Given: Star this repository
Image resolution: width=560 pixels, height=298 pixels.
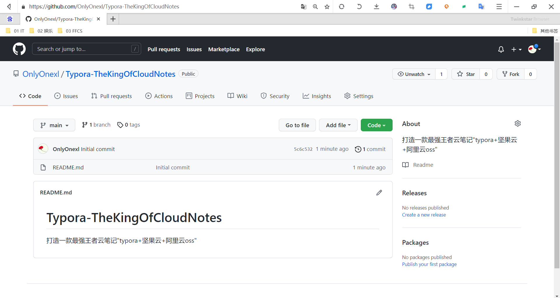Looking at the screenshot, I should coord(466,74).
